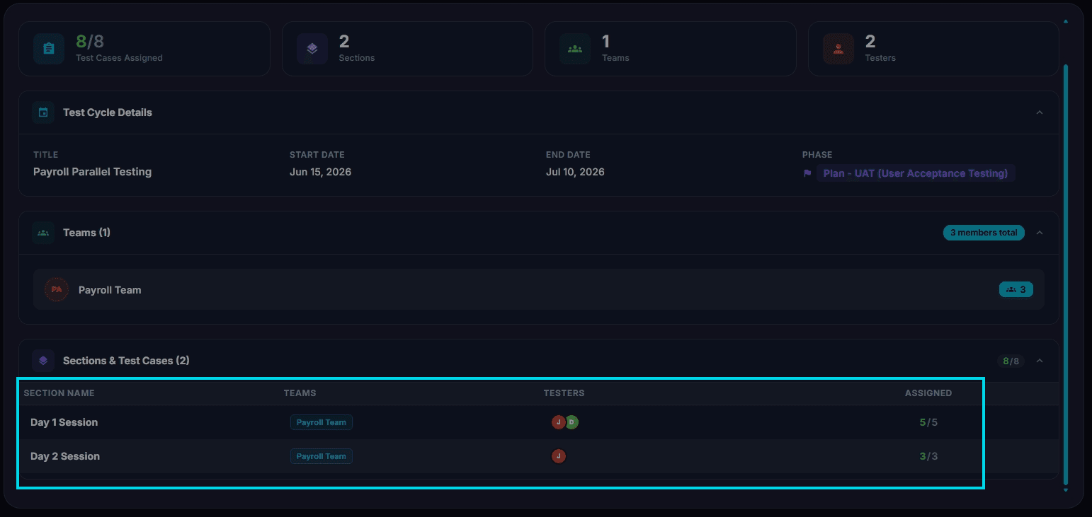The image size is (1092, 517).
Task: Click the calendar icon beside Test Cycle Details
Action: click(43, 112)
